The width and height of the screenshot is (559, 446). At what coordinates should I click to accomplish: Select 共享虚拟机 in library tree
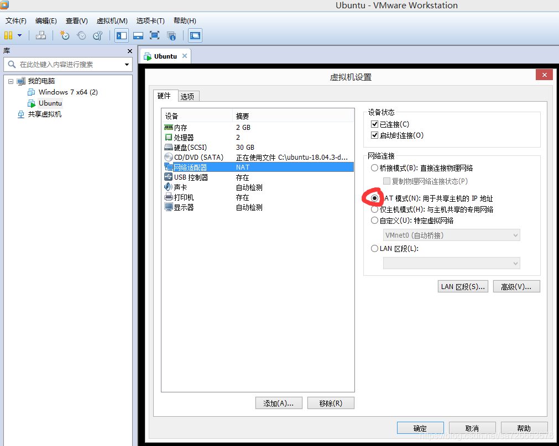(45, 114)
